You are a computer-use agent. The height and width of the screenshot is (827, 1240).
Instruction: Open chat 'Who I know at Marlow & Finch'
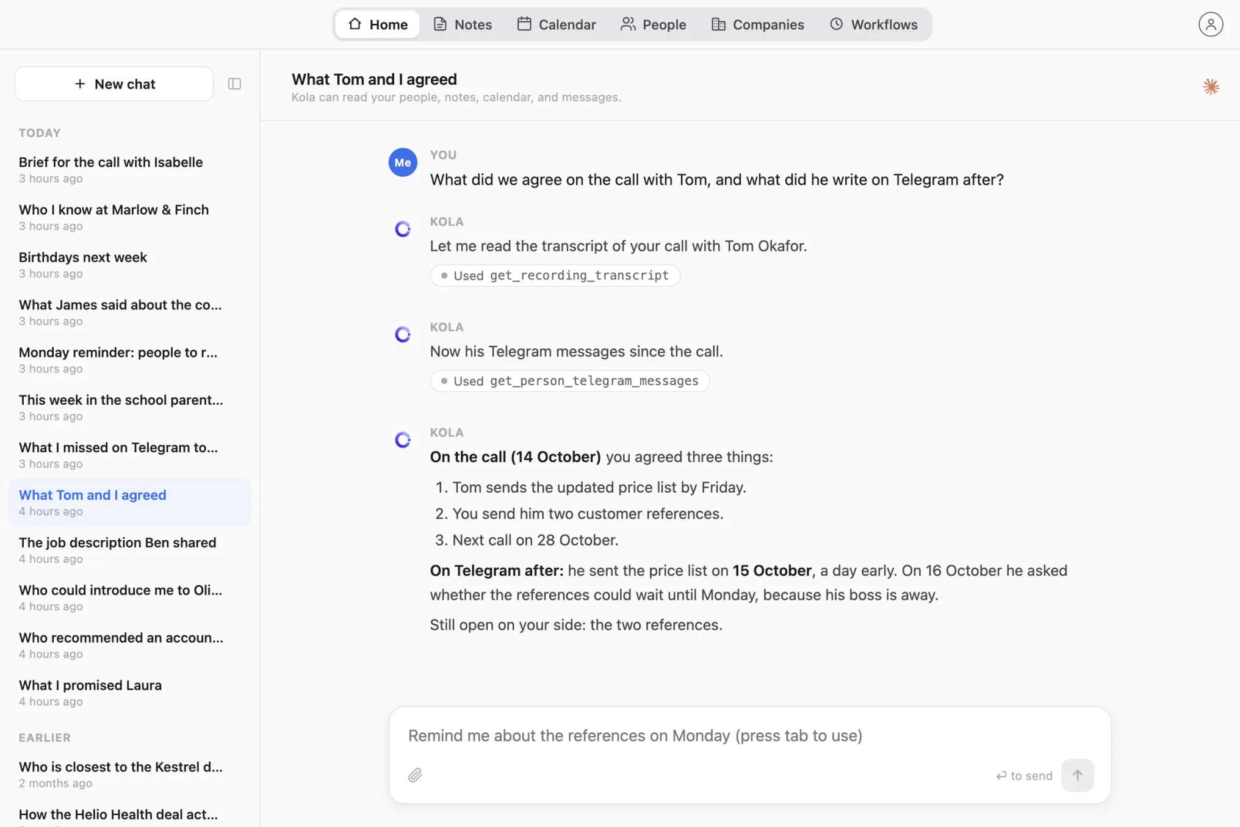point(129,217)
